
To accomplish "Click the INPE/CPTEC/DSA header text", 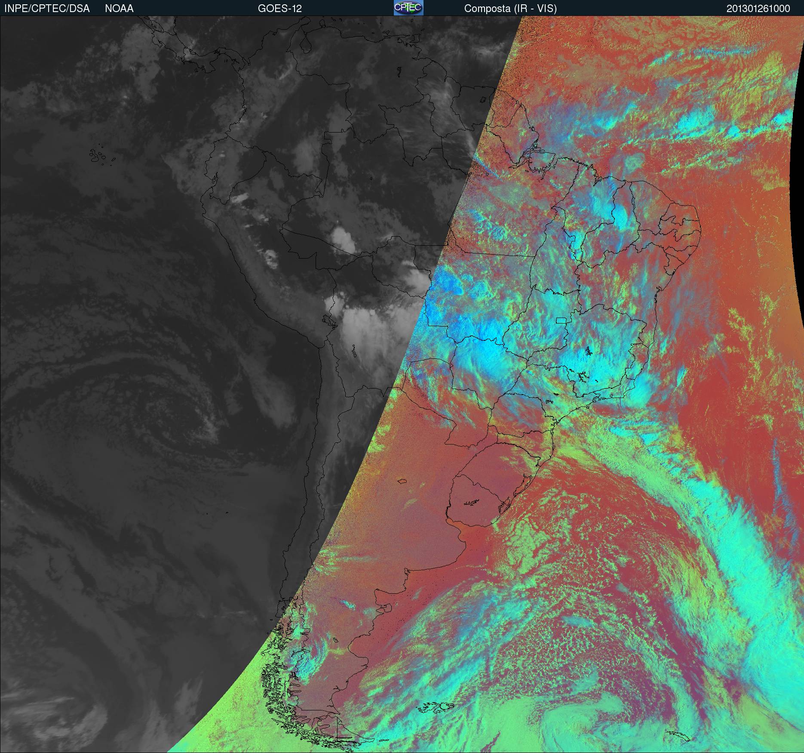I will pos(47,9).
